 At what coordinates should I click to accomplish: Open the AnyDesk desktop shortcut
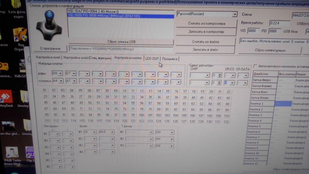6,99
